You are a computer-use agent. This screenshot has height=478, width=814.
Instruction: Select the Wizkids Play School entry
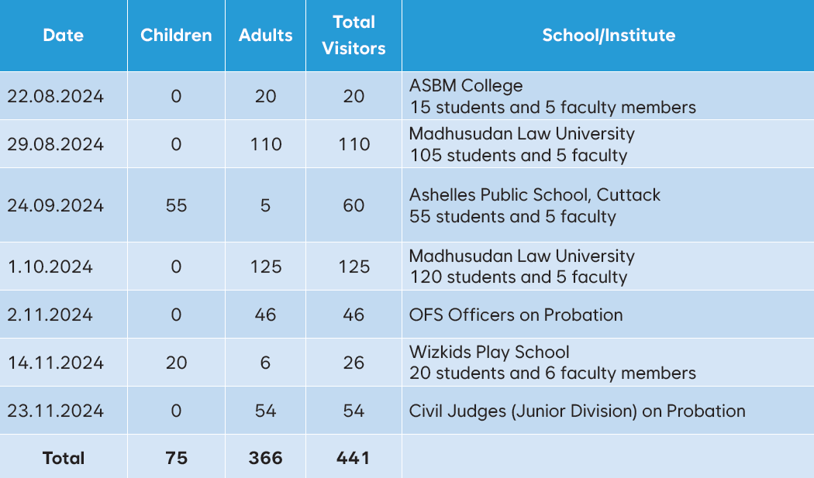click(489, 352)
